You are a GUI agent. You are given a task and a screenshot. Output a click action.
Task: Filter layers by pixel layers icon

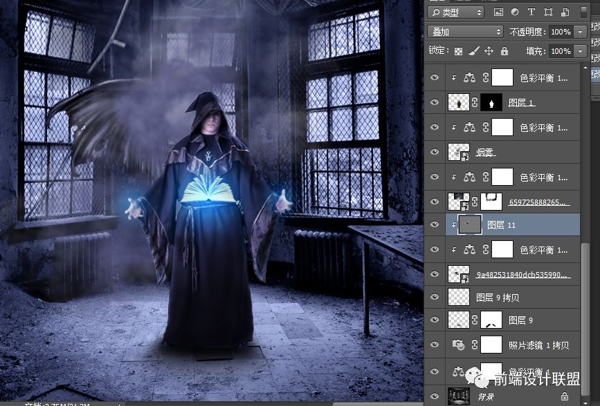(498, 12)
